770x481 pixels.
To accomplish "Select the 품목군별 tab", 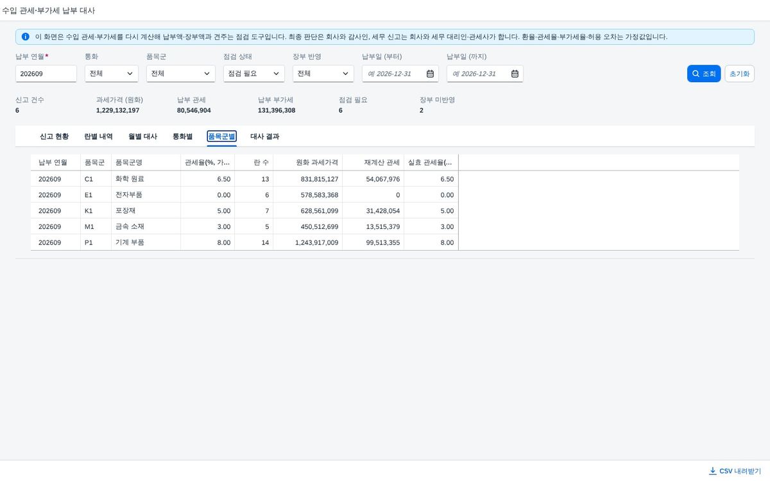I will point(221,137).
